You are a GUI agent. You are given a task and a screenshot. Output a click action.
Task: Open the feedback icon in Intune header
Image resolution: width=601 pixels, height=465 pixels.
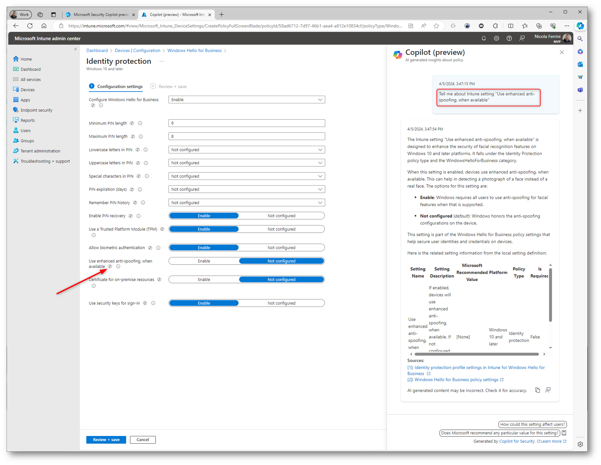(x=522, y=38)
